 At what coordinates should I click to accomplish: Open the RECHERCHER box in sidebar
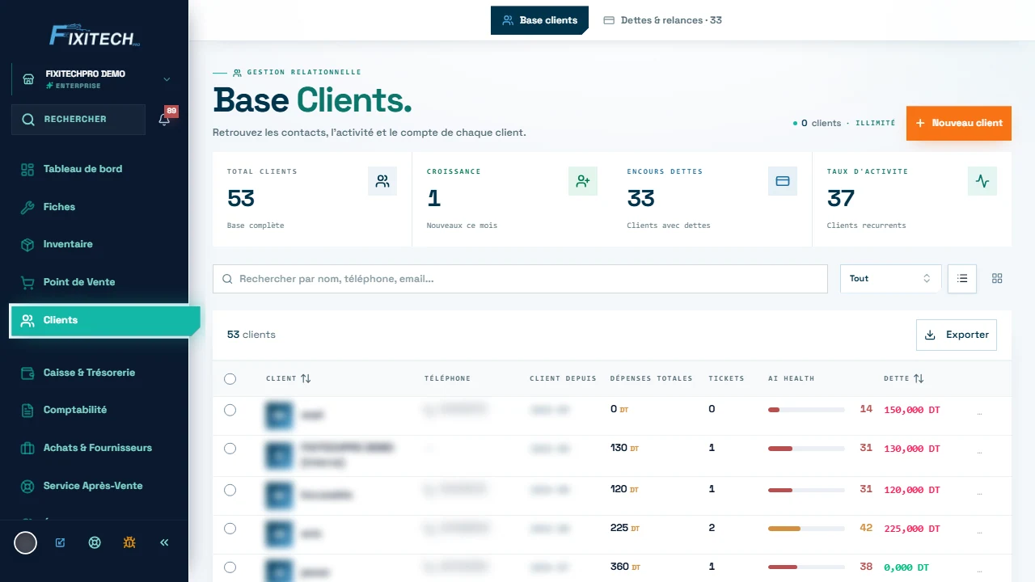[x=78, y=119]
